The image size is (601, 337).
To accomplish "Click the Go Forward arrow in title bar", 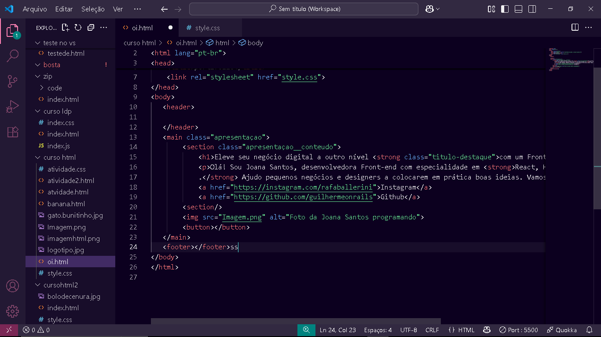I will tap(178, 9).
